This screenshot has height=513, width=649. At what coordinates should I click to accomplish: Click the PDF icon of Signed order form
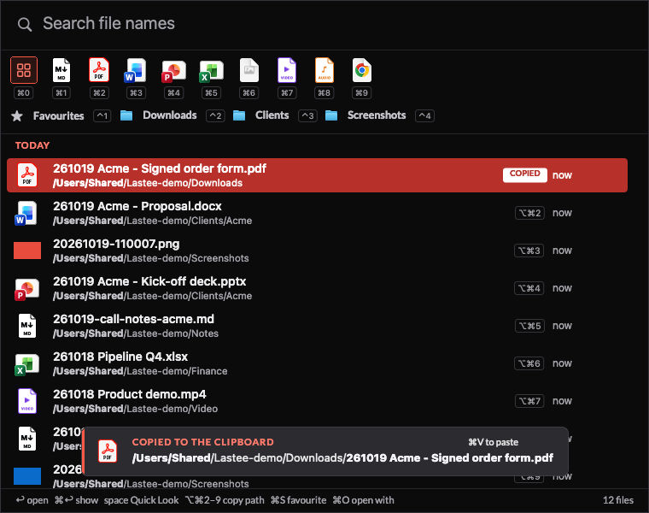(x=27, y=175)
